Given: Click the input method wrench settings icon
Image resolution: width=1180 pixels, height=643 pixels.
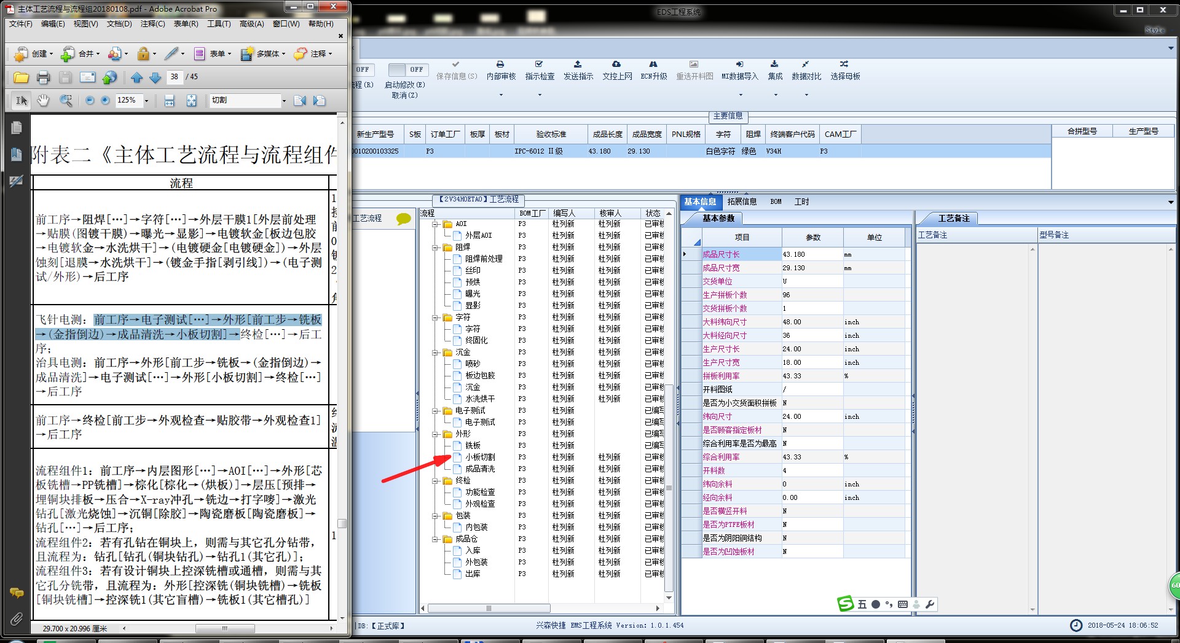Looking at the screenshot, I should point(929,604).
